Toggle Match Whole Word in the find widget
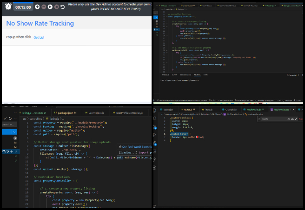The height and width of the screenshot is (210, 305). point(292,119)
